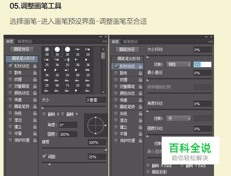Click the 角度 field showing 0°
231x176 pixels.
pyautogui.click(x=68, y=125)
